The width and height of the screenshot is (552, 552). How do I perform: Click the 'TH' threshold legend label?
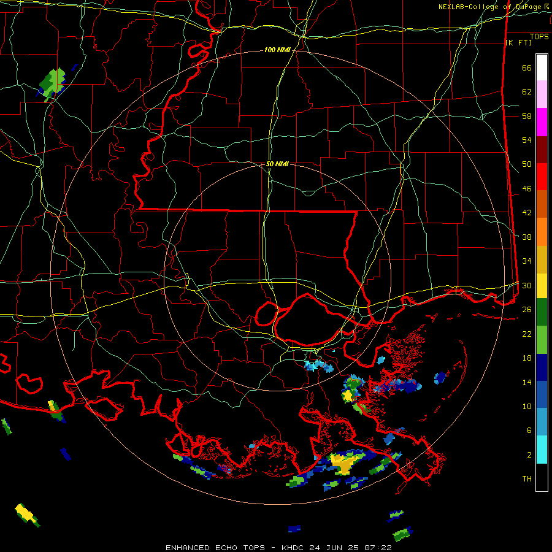(527, 479)
